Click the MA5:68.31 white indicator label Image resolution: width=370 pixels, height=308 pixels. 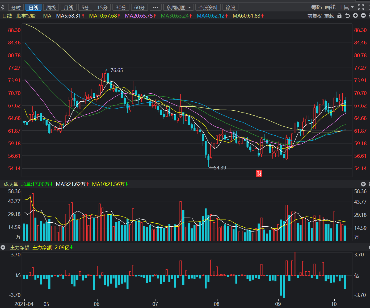pos(70,16)
